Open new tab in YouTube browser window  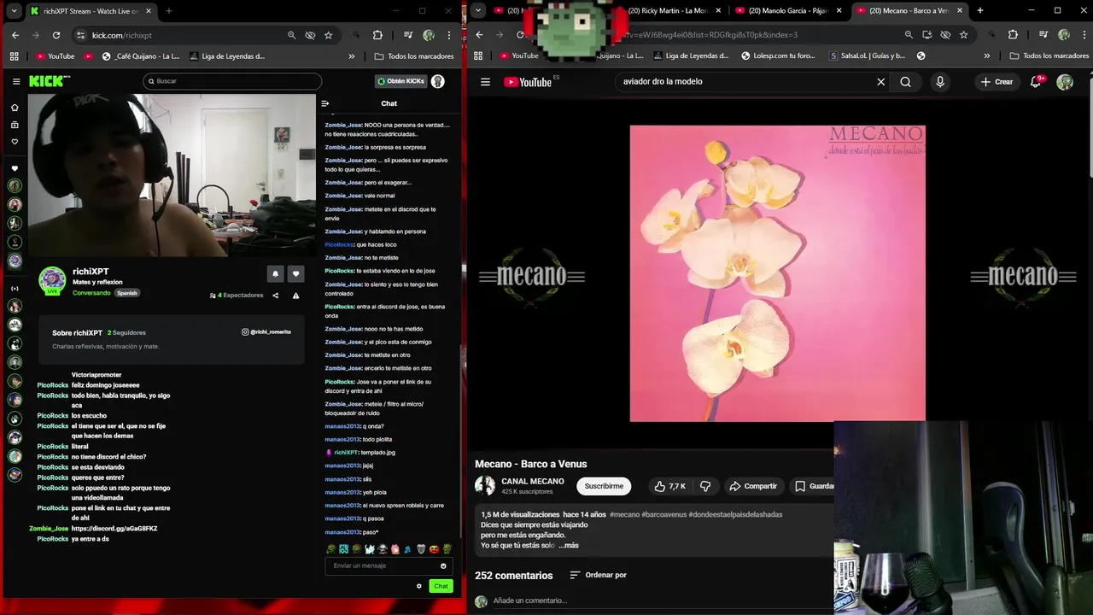(x=979, y=10)
